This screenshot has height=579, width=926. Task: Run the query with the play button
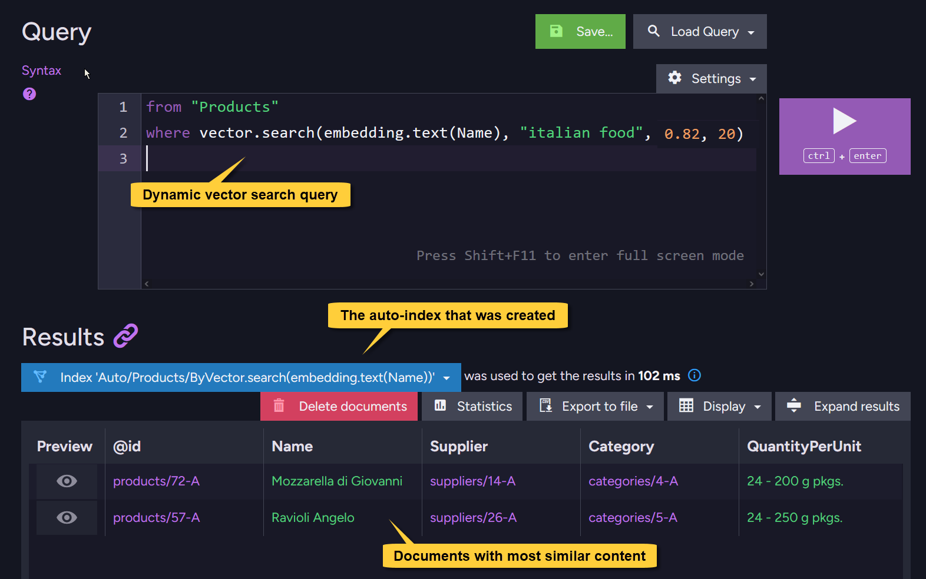(845, 136)
